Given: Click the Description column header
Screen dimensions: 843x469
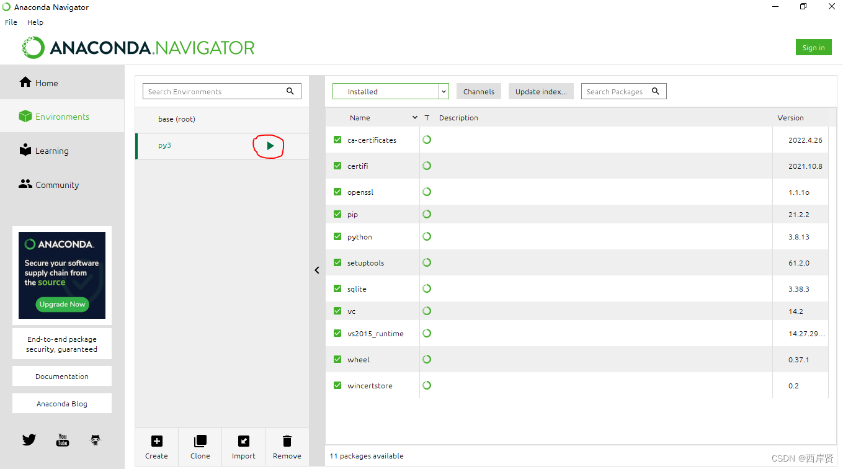Looking at the screenshot, I should pyautogui.click(x=458, y=117).
